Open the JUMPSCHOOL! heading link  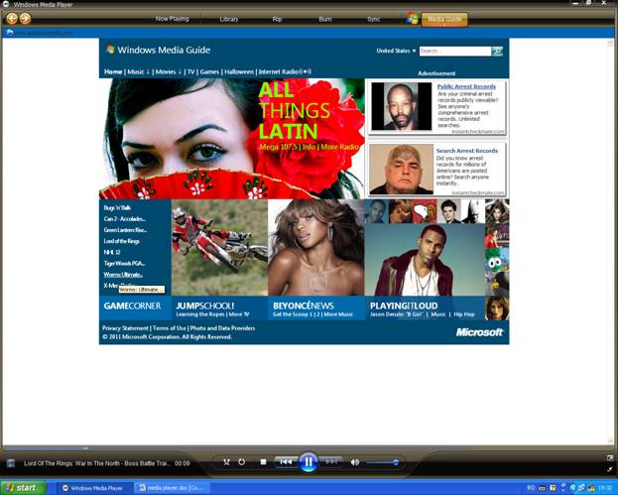pos(205,306)
